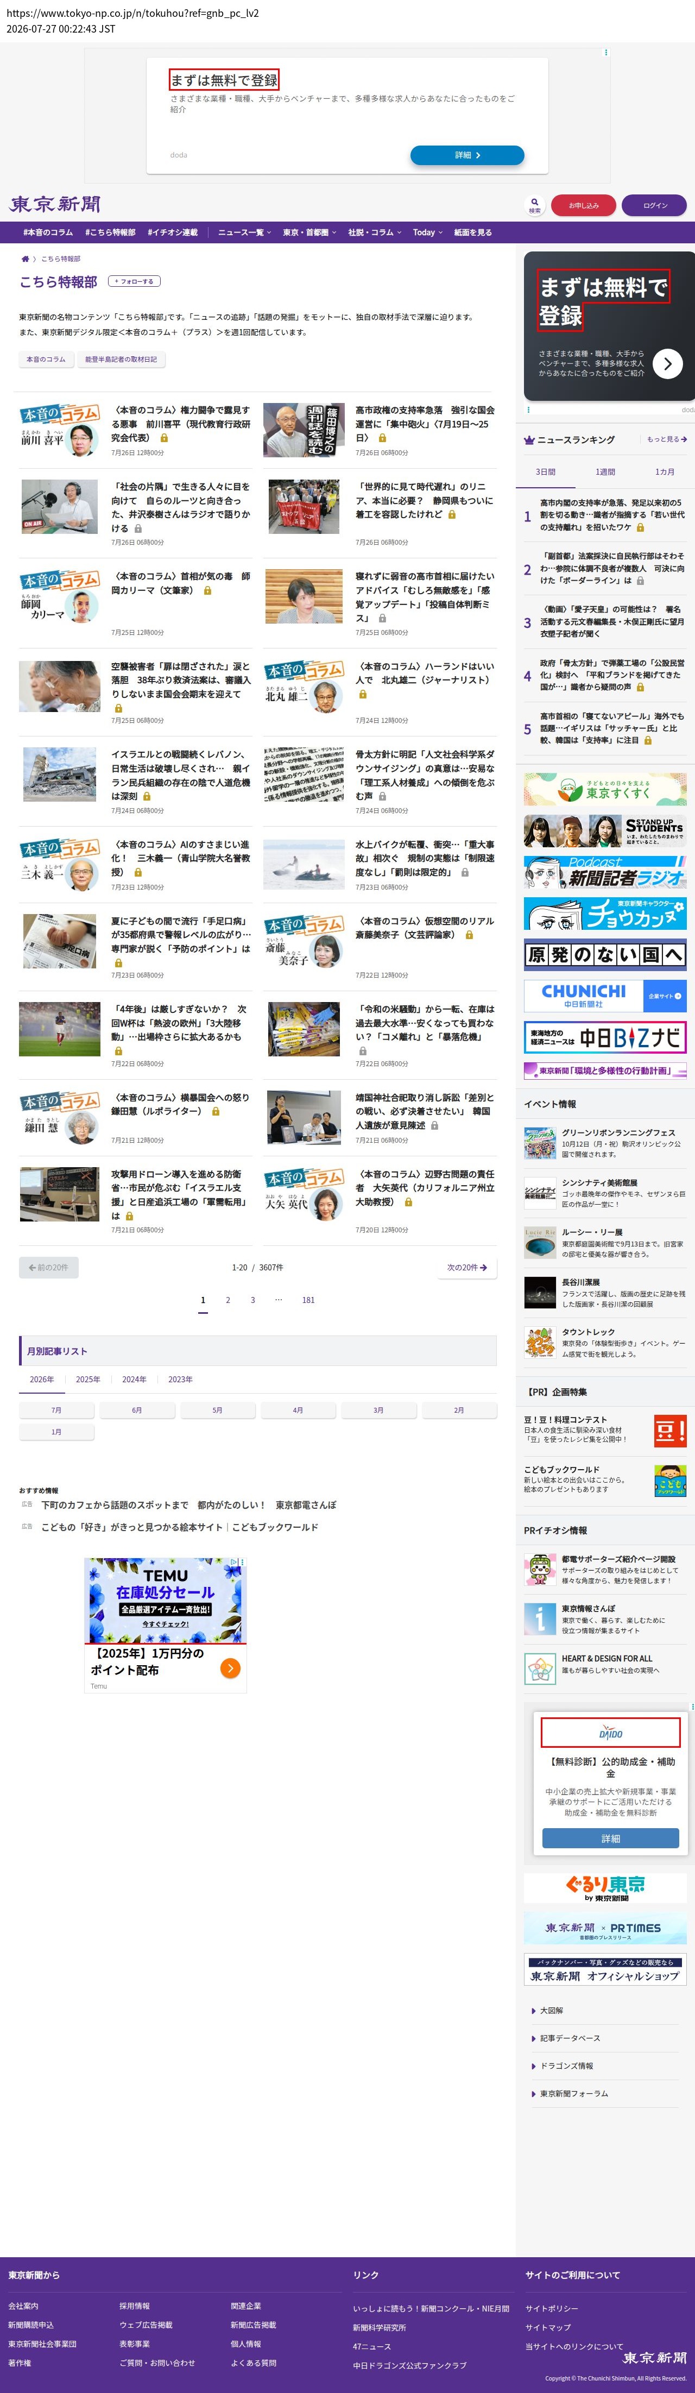This screenshot has height=2393, width=695.
Task: Open the 採用情報 footer link
Action: point(134,2306)
